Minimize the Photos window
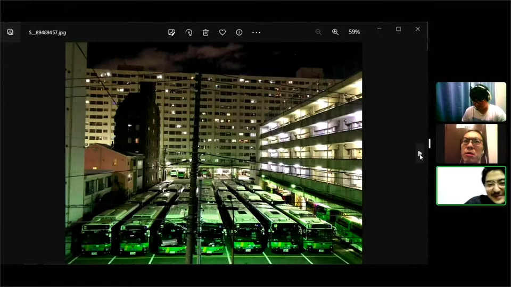511x287 pixels. click(379, 29)
